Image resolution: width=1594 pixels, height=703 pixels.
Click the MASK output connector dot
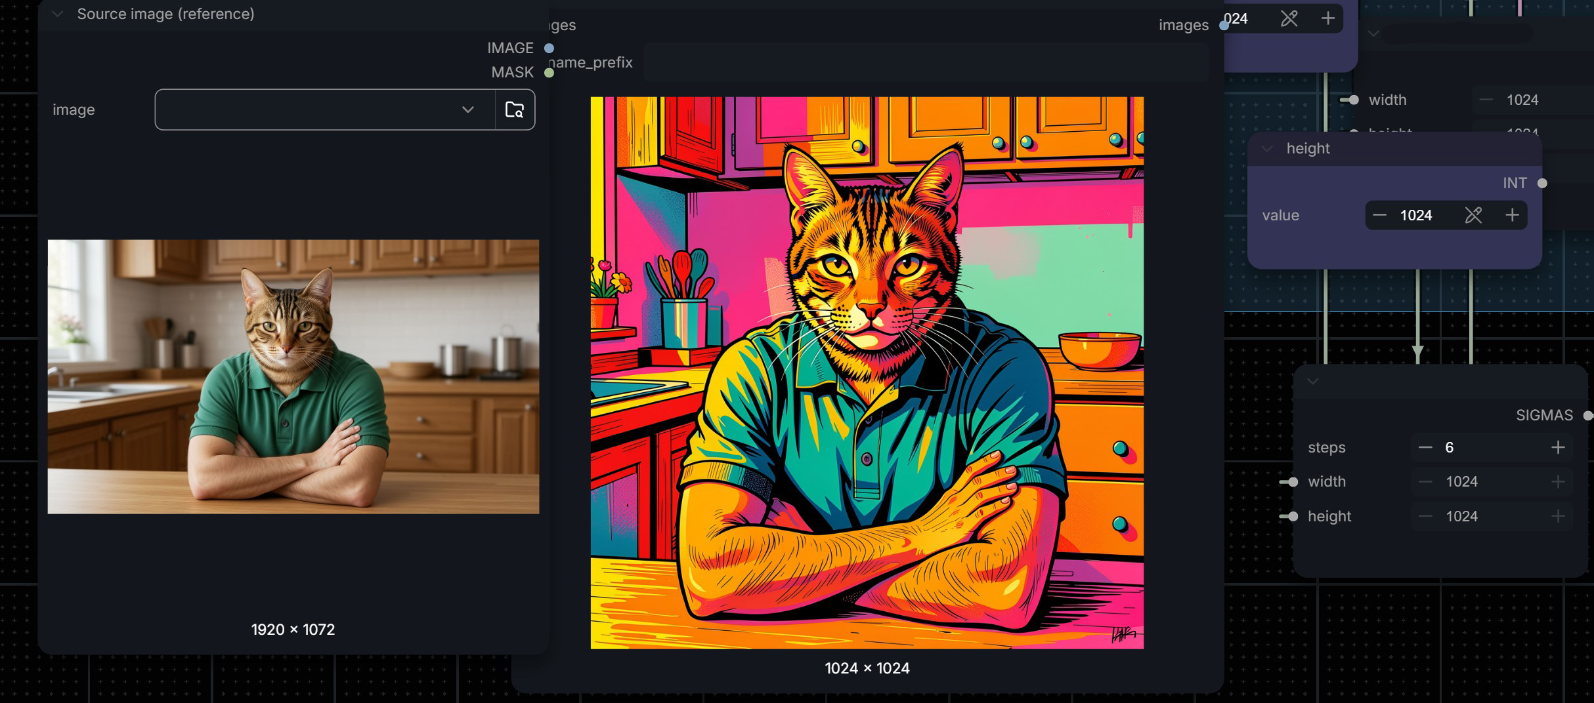[549, 72]
